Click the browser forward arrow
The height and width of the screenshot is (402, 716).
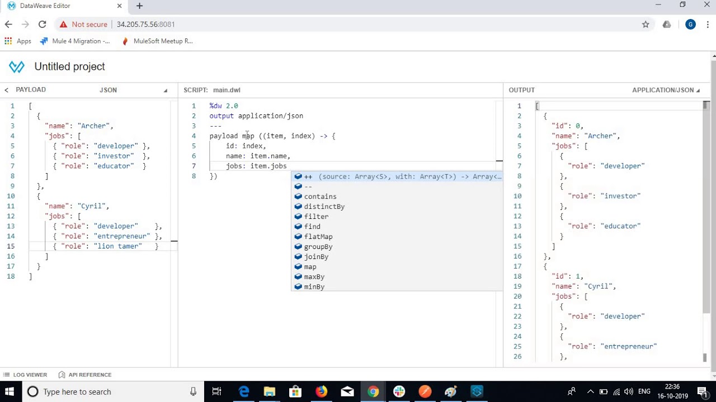25,24
